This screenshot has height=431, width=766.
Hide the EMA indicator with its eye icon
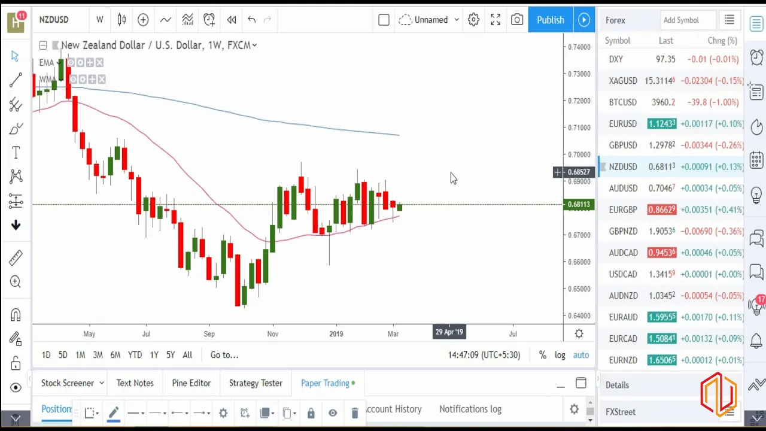(x=71, y=62)
